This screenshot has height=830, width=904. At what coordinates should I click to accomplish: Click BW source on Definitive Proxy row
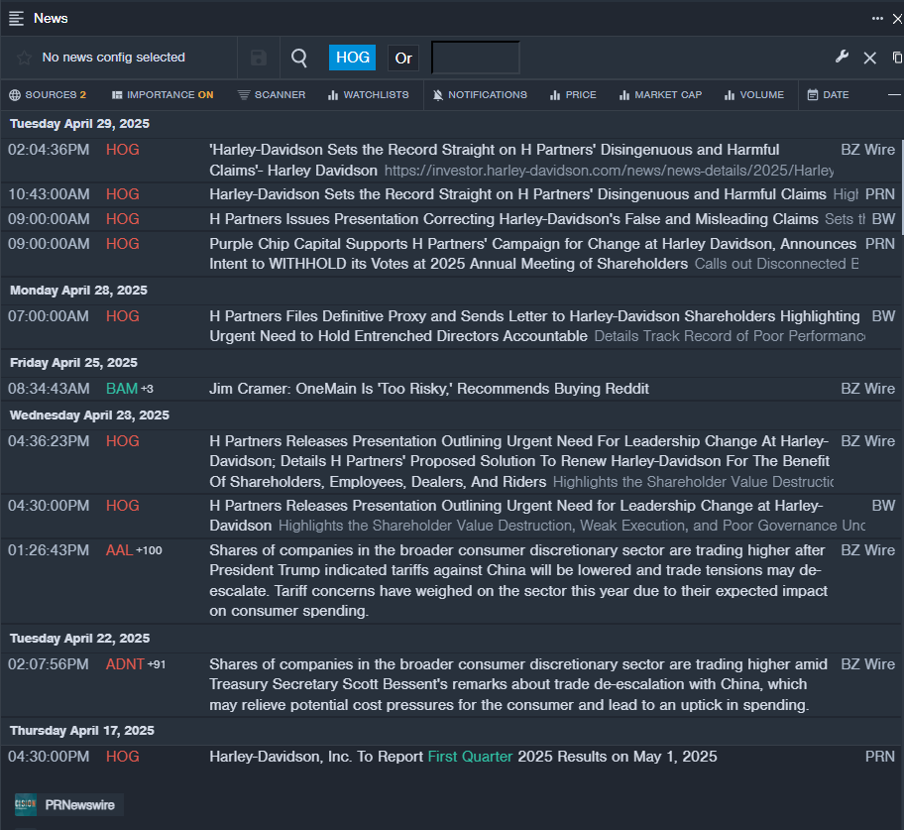(883, 316)
